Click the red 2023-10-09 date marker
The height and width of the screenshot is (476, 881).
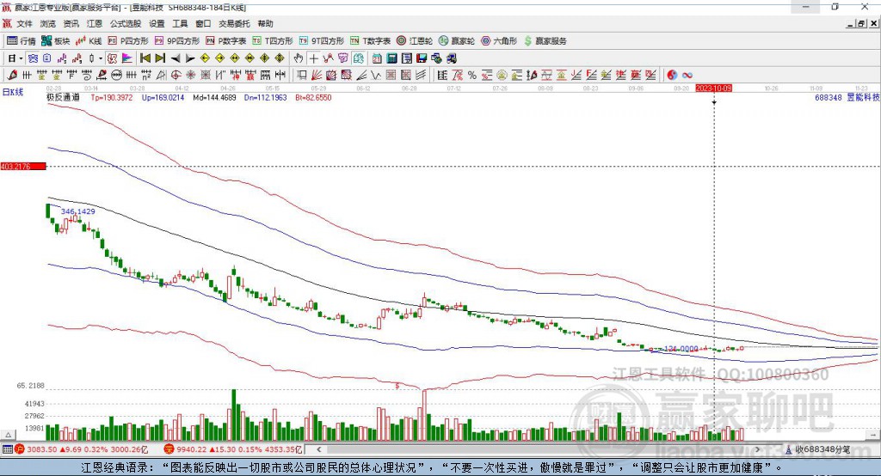(713, 88)
